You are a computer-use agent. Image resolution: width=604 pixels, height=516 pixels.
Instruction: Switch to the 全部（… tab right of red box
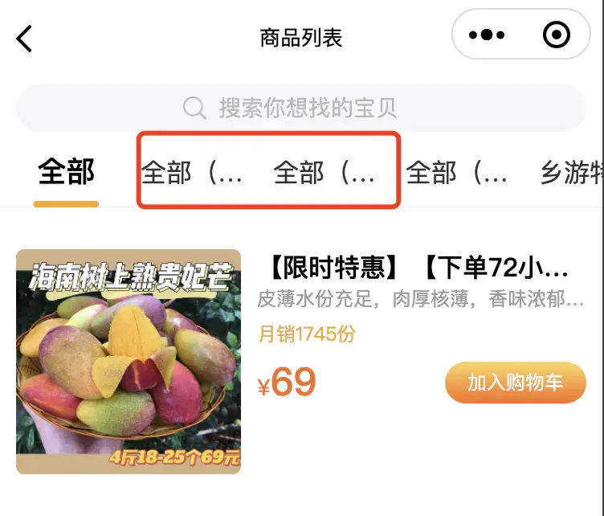tap(456, 173)
